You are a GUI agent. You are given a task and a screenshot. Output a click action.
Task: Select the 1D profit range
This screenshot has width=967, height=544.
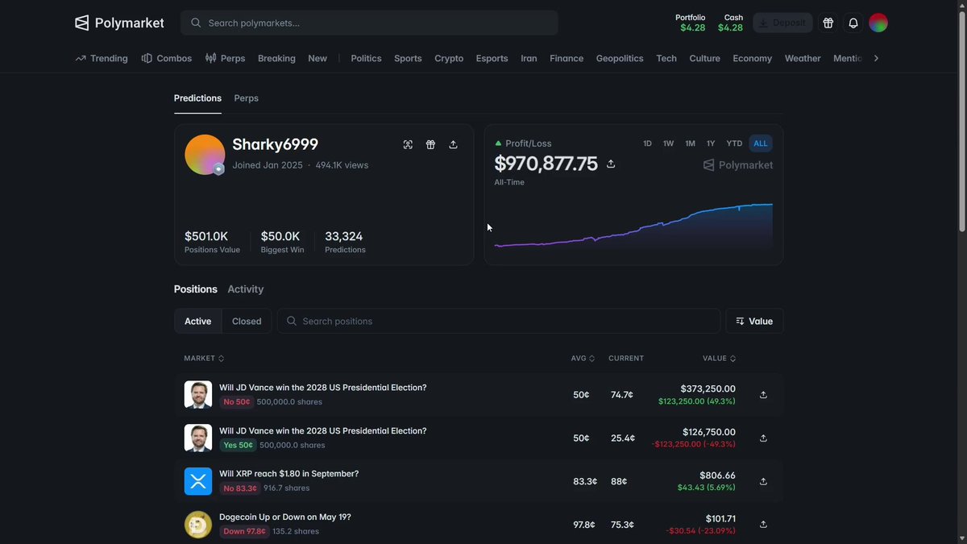tap(647, 143)
